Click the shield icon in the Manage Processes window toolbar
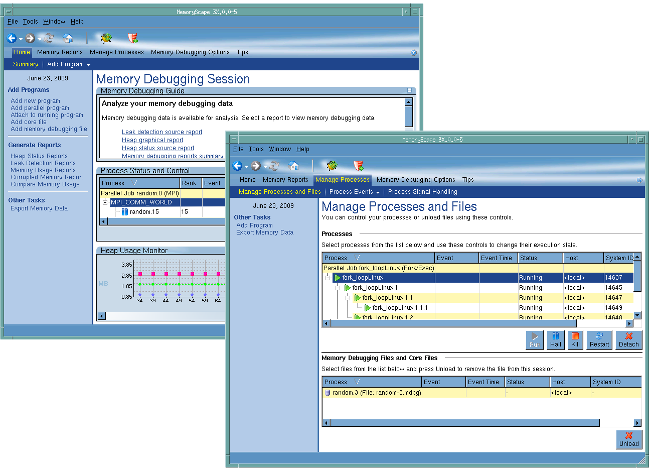Viewport: 650px width, 469px height. tap(358, 166)
